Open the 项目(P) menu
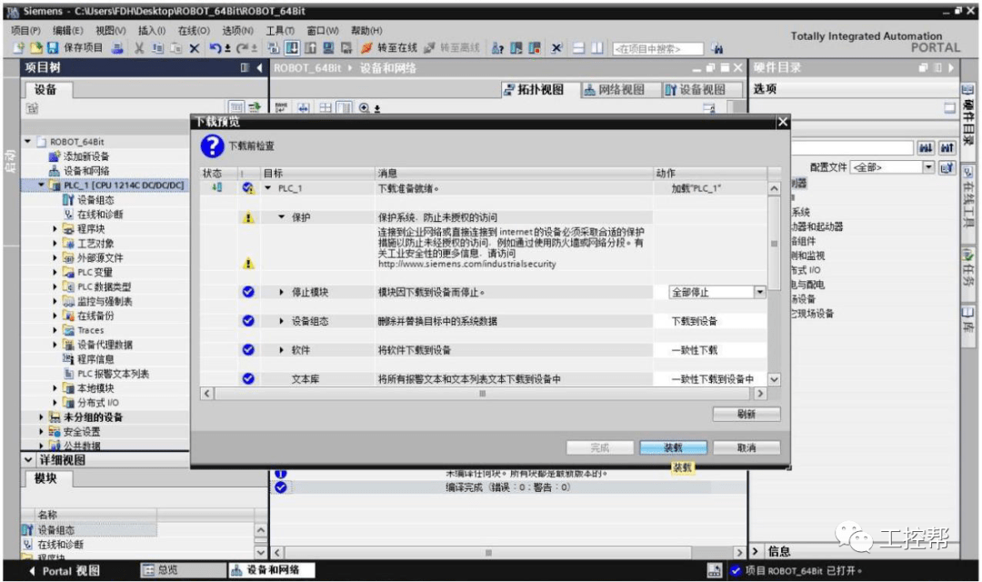 coord(25,30)
